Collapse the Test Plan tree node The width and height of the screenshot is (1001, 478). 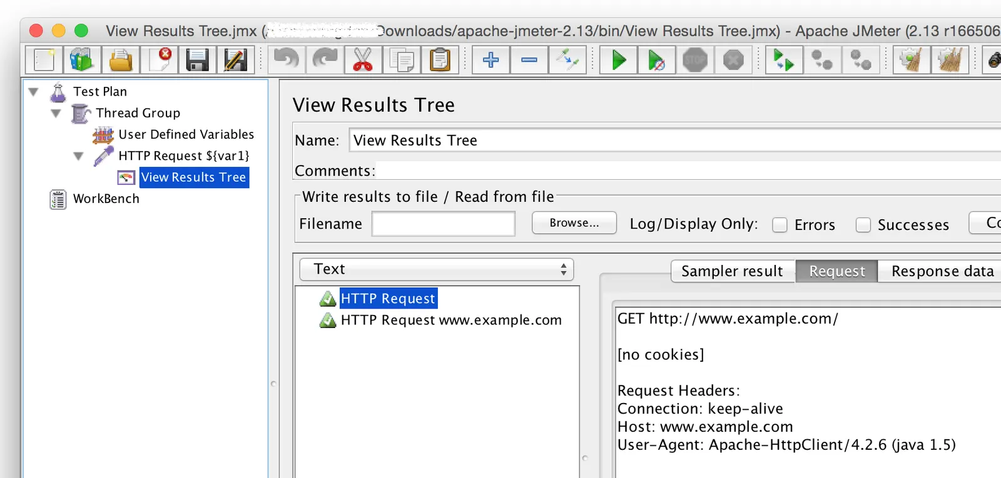(x=34, y=92)
